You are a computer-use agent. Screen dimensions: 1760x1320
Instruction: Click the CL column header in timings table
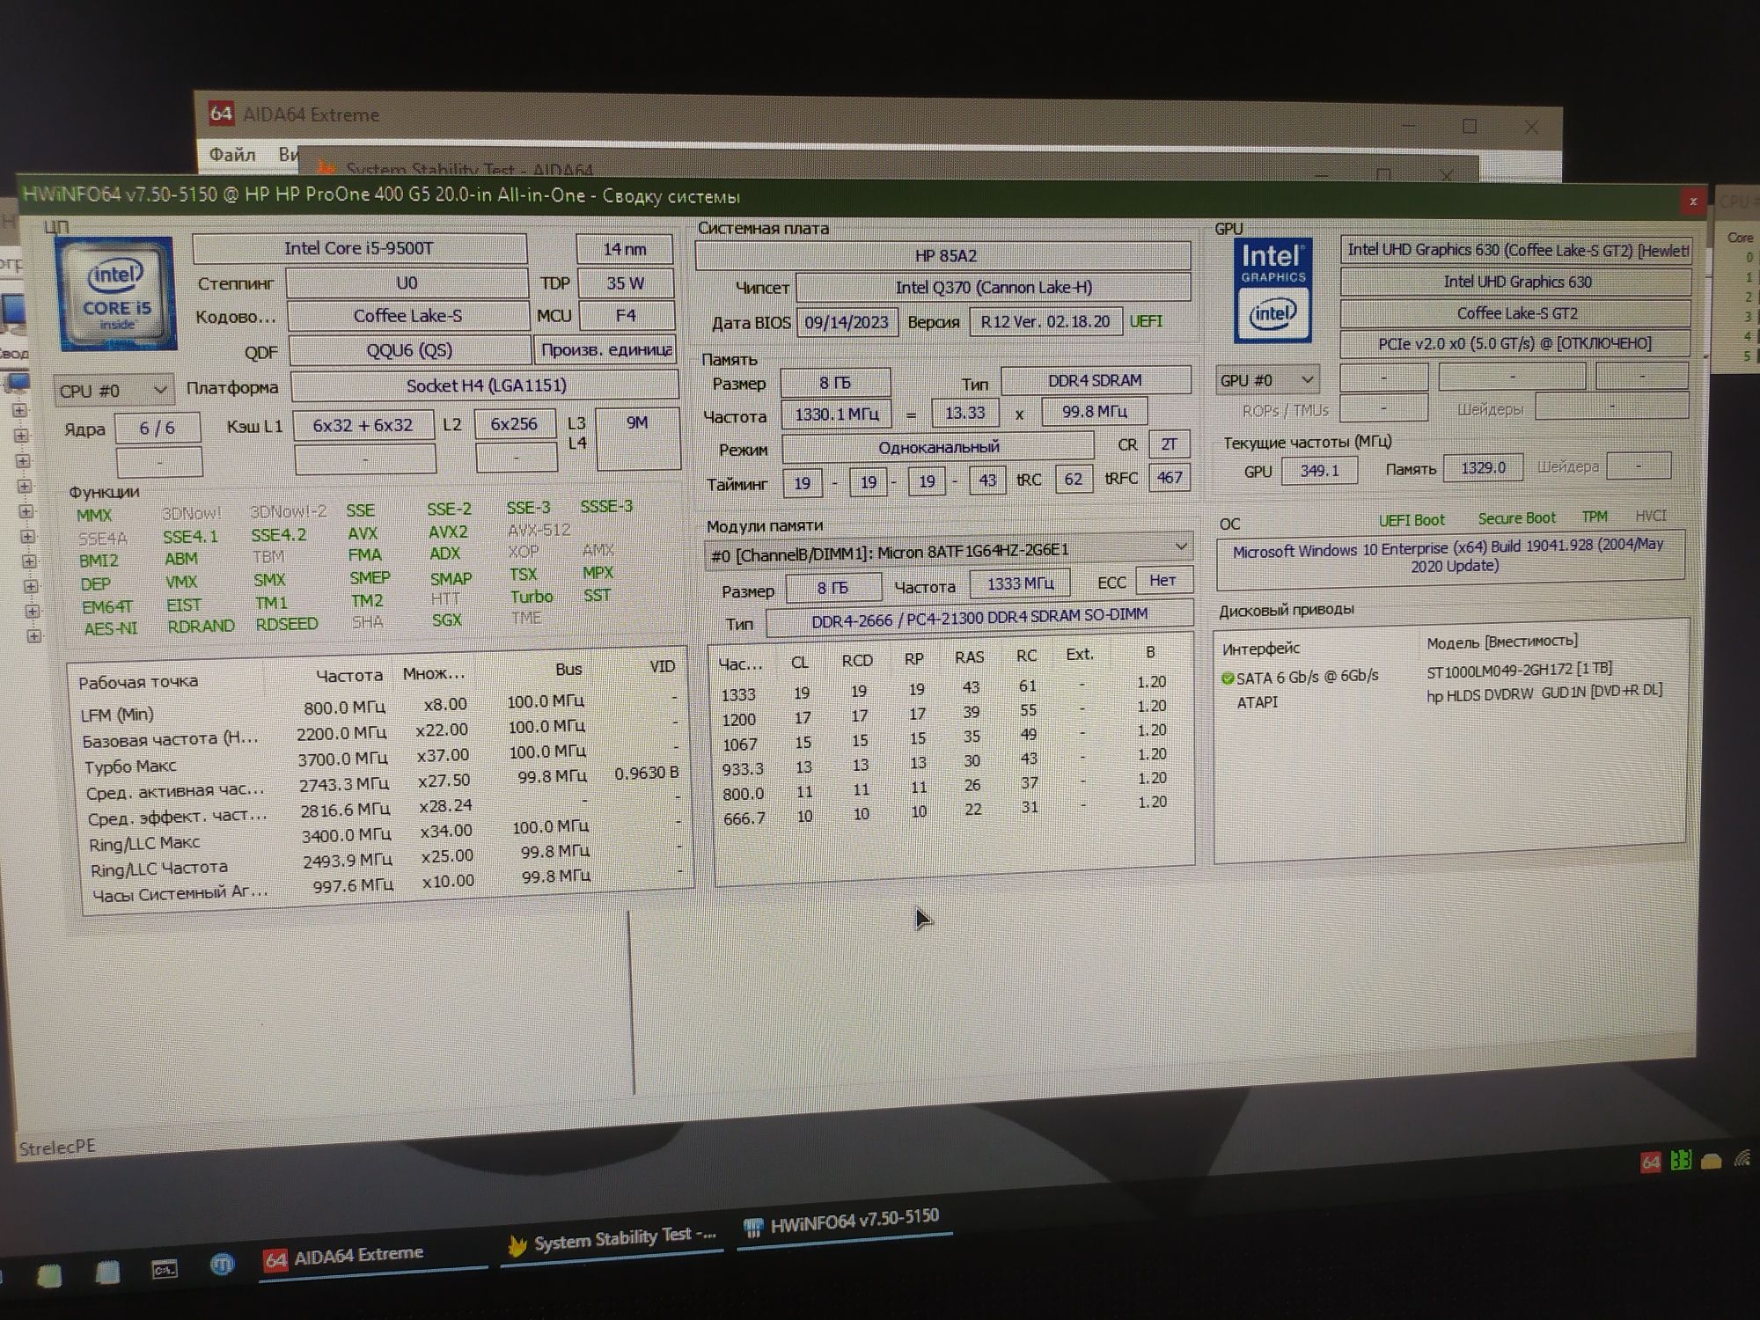coord(799,662)
